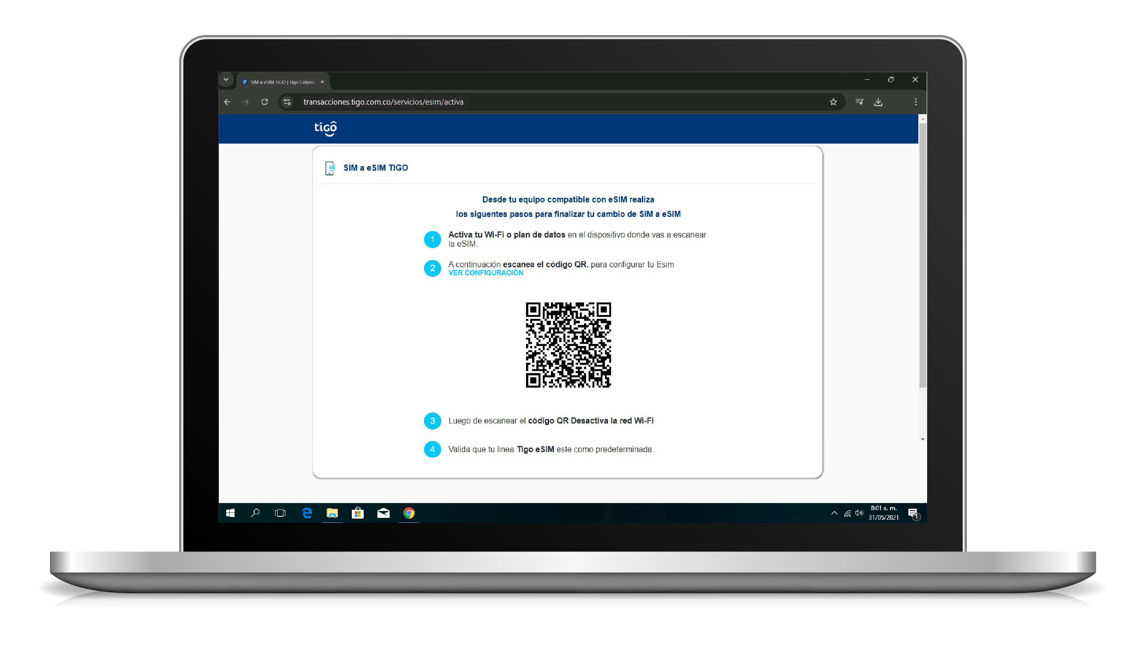Bookmark this page with the star icon
The width and height of the screenshot is (1146, 645).
[x=833, y=102]
